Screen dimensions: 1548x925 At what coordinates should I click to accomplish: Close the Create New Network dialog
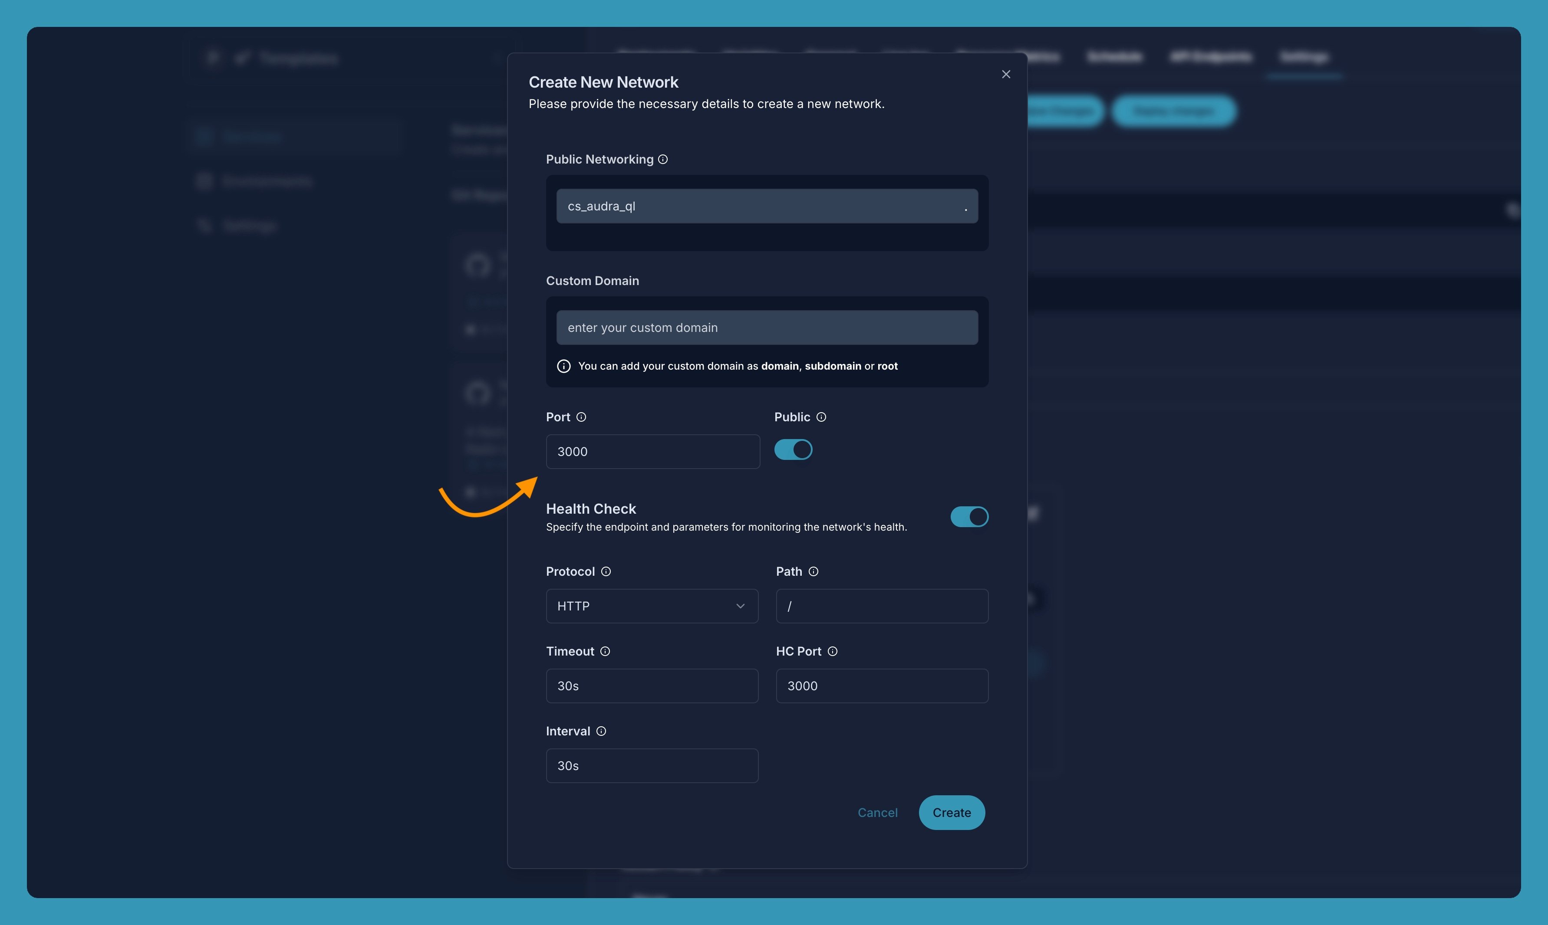[1005, 74]
